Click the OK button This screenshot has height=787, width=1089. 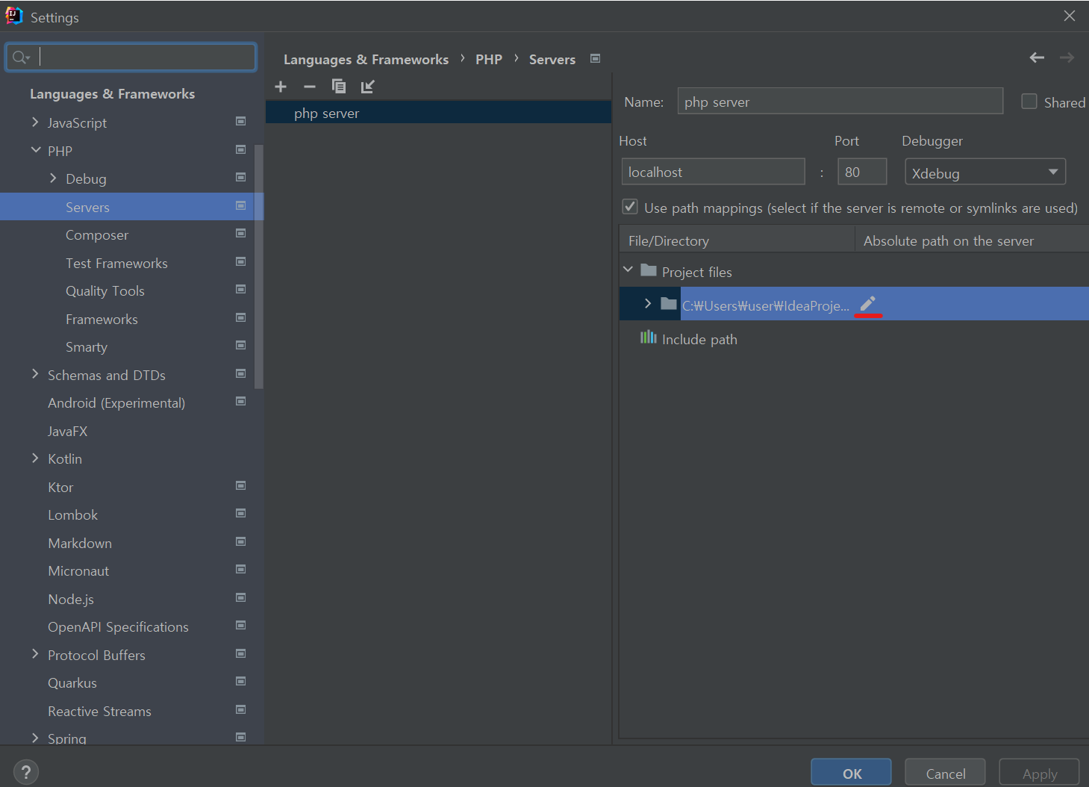pos(851,773)
